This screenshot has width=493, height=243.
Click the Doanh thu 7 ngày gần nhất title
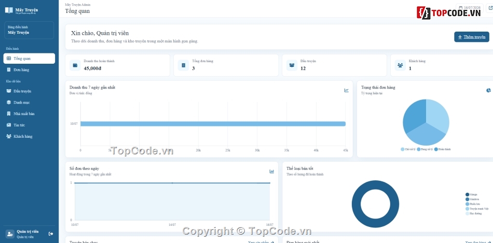coord(92,87)
